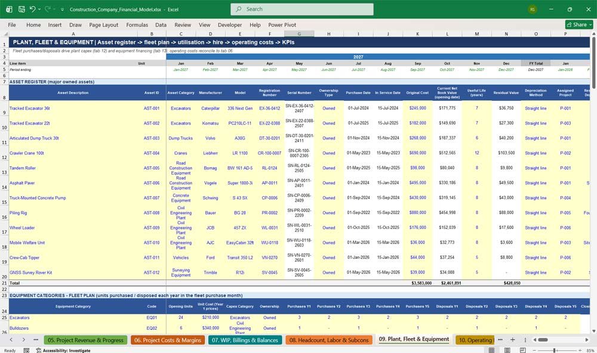This screenshot has width=597, height=353.
Task: Select the GNSS Survey Rover Kit cell
Action: coord(73,273)
